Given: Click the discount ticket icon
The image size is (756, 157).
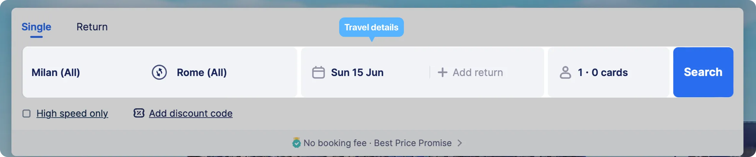Looking at the screenshot, I should (139, 113).
